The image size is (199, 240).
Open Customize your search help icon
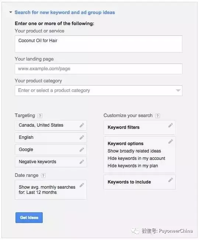(157, 116)
